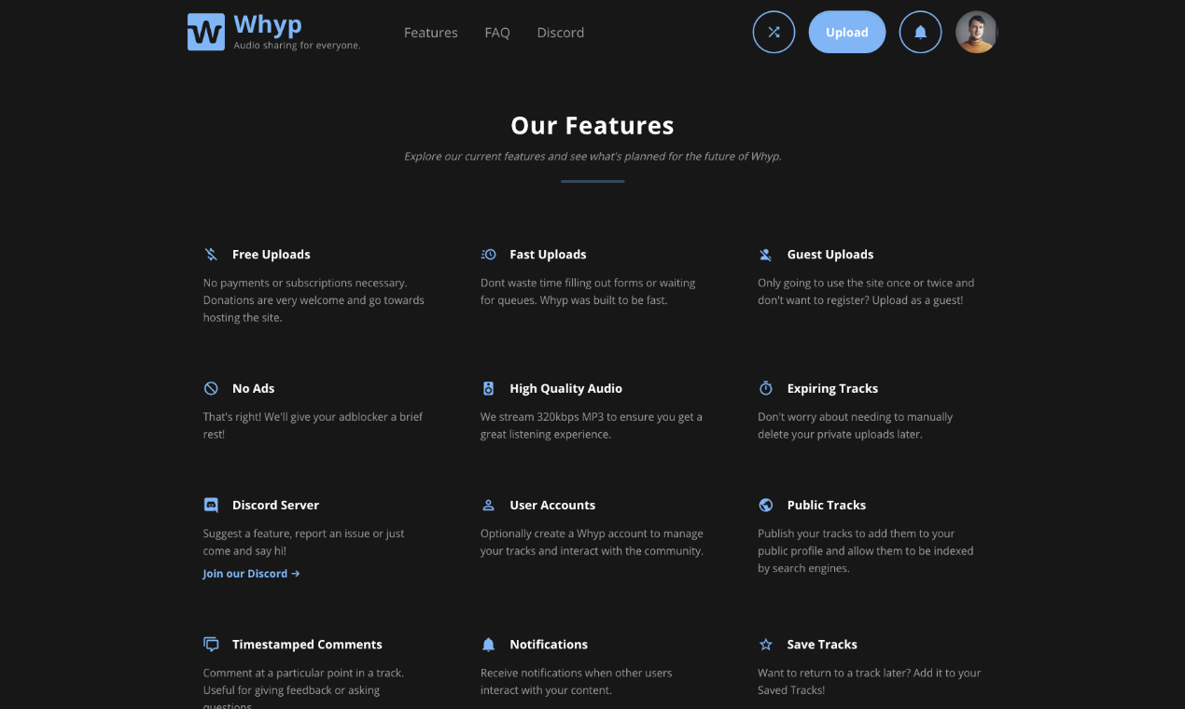Select the Expiring Tracks timer icon
This screenshot has width=1185, height=709.
pyautogui.click(x=765, y=388)
